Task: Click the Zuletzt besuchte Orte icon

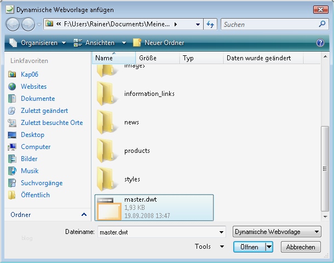Action: click(12, 123)
